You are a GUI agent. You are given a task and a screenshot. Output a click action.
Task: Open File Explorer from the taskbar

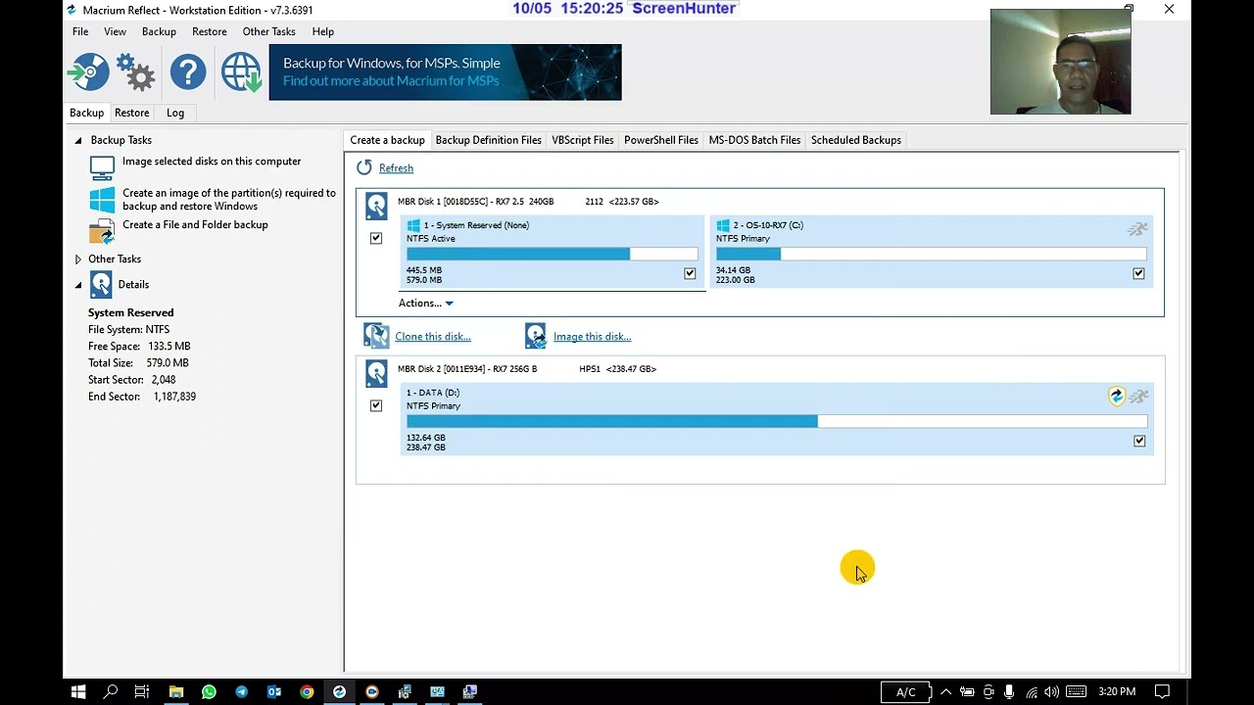[176, 691]
